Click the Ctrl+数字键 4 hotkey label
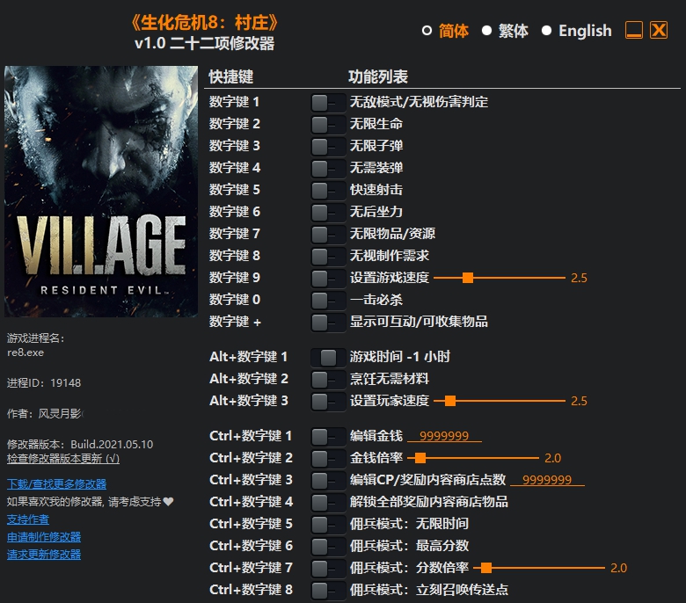 tap(251, 502)
